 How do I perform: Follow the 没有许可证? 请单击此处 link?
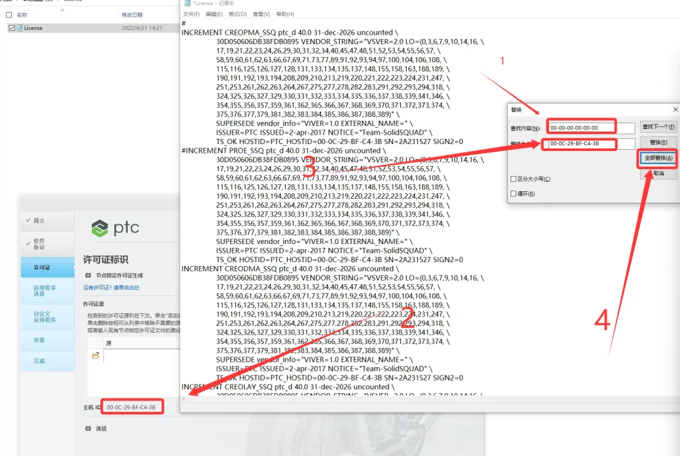click(111, 287)
